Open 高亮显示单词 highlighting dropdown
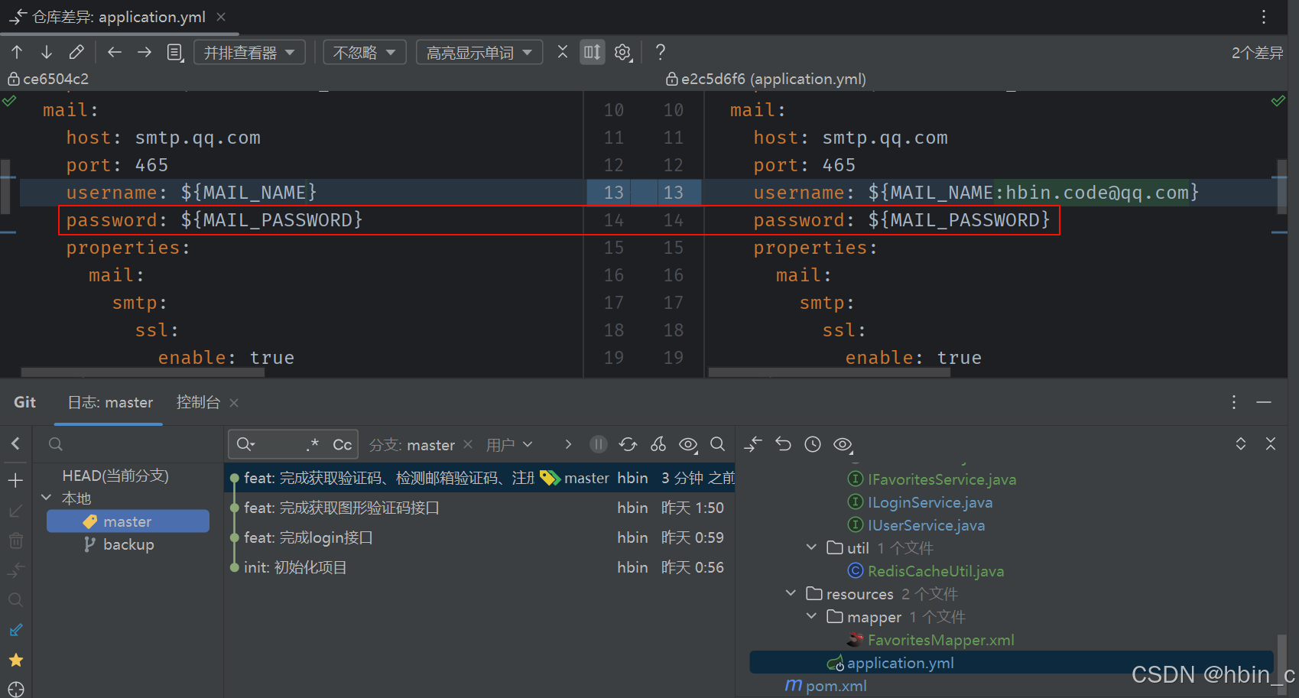Viewport: 1299px width, 698px height. pyautogui.click(x=479, y=52)
